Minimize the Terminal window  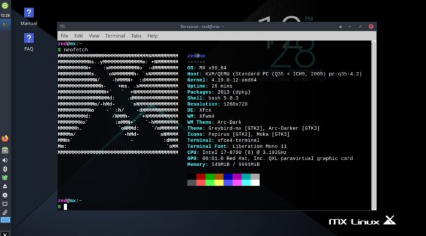349,27
